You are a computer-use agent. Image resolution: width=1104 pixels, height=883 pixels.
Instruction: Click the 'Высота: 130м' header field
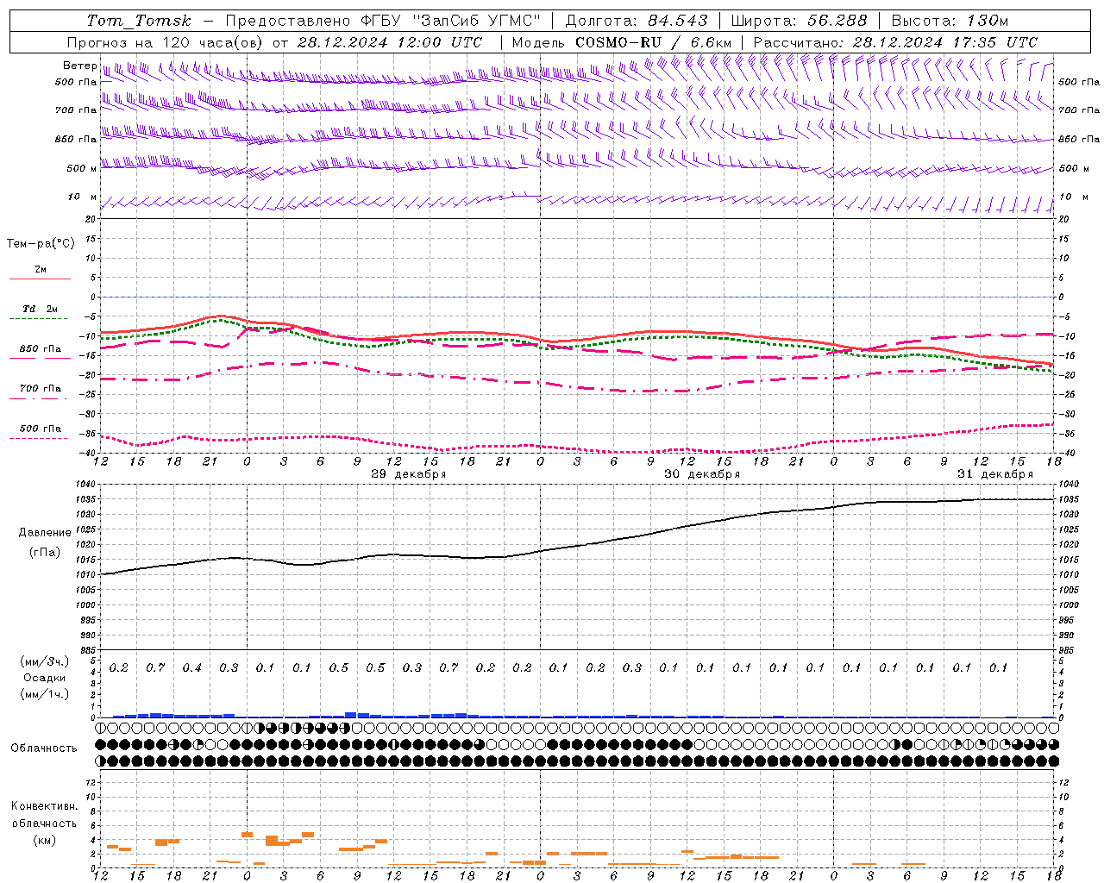[x=950, y=21]
